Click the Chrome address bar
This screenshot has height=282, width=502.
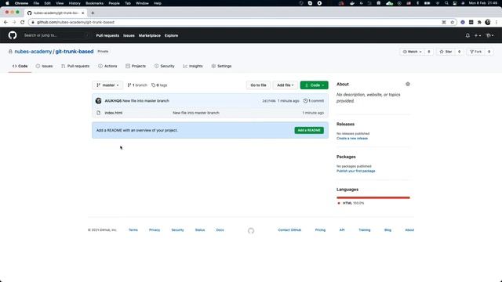coord(237,22)
